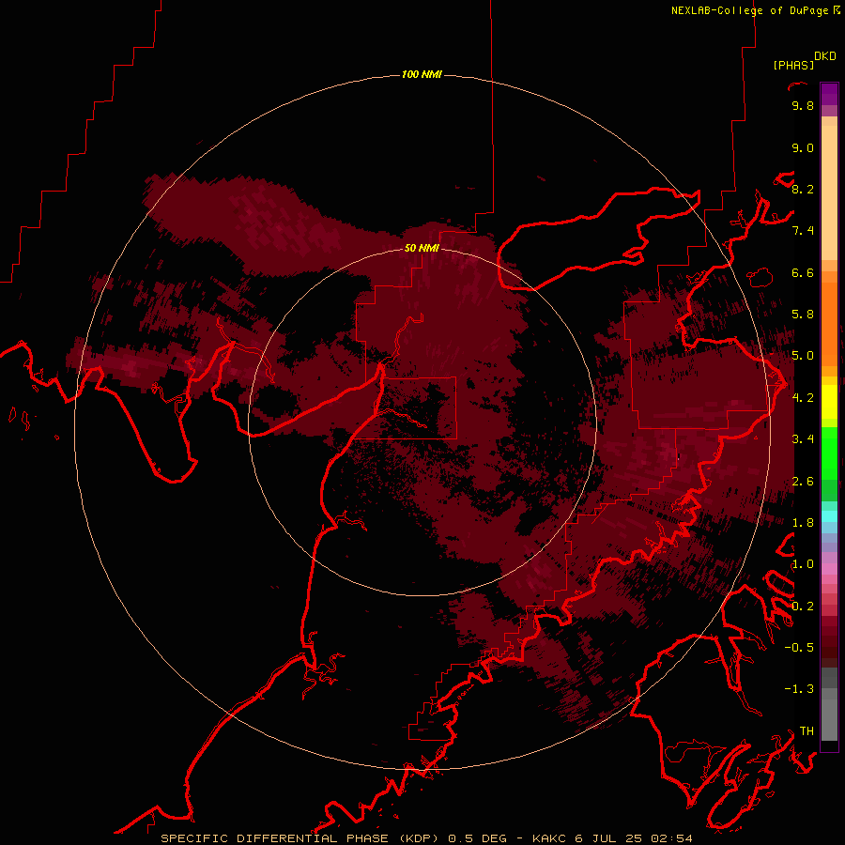Click the 02:54 timestamp in caption
Screen dimensions: 845x845
(672, 838)
